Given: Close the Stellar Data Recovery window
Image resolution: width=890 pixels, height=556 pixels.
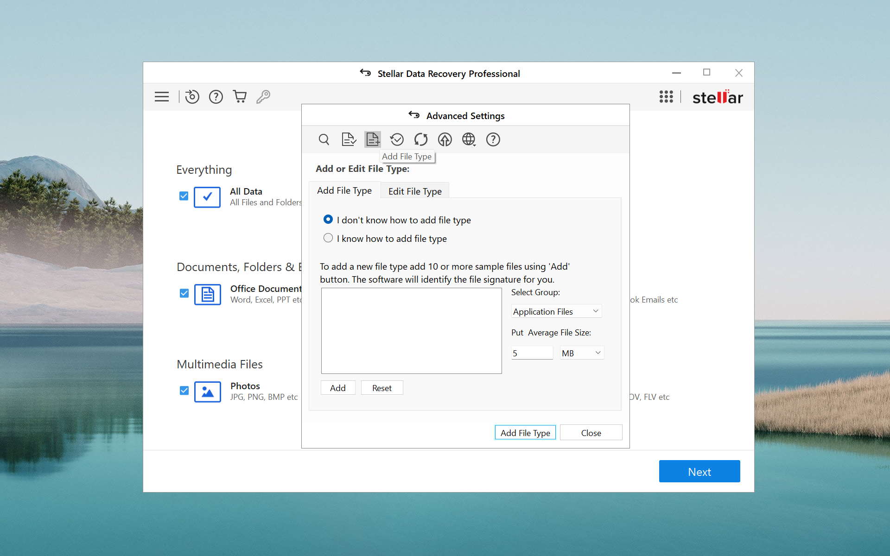Looking at the screenshot, I should (739, 73).
